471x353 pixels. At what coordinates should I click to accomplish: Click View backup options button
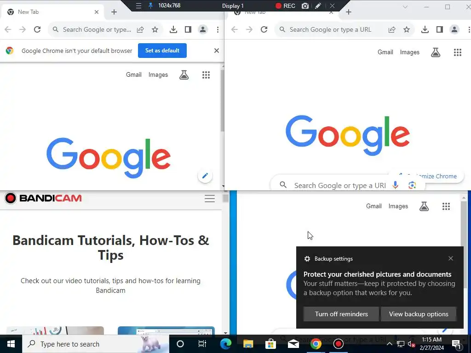419,314
